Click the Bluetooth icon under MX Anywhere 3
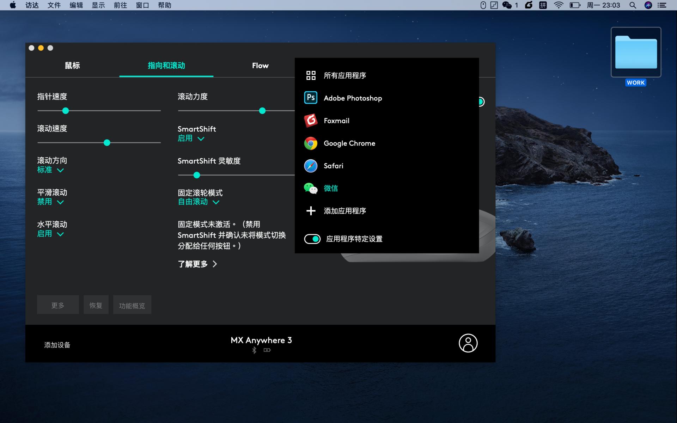 point(254,350)
